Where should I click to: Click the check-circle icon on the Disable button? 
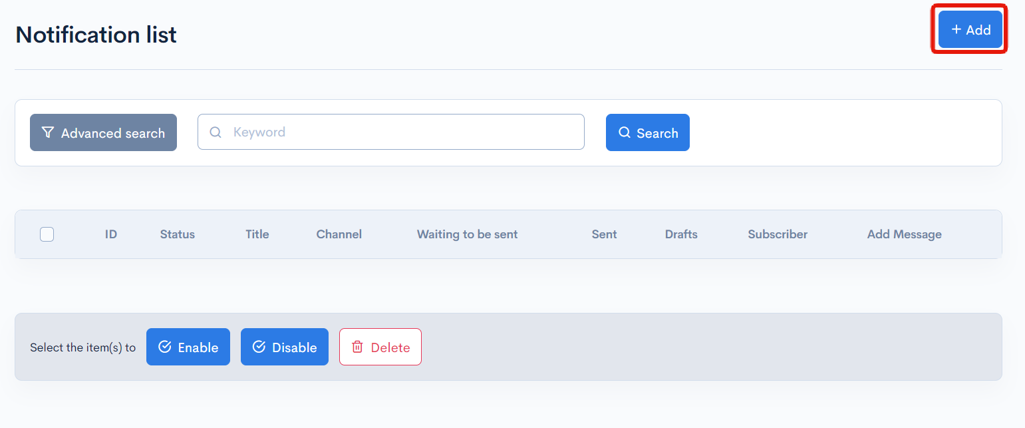(259, 346)
